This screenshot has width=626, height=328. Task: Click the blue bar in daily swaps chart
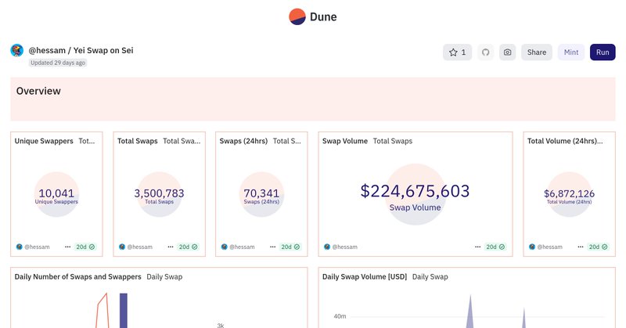pyautogui.click(x=124, y=311)
